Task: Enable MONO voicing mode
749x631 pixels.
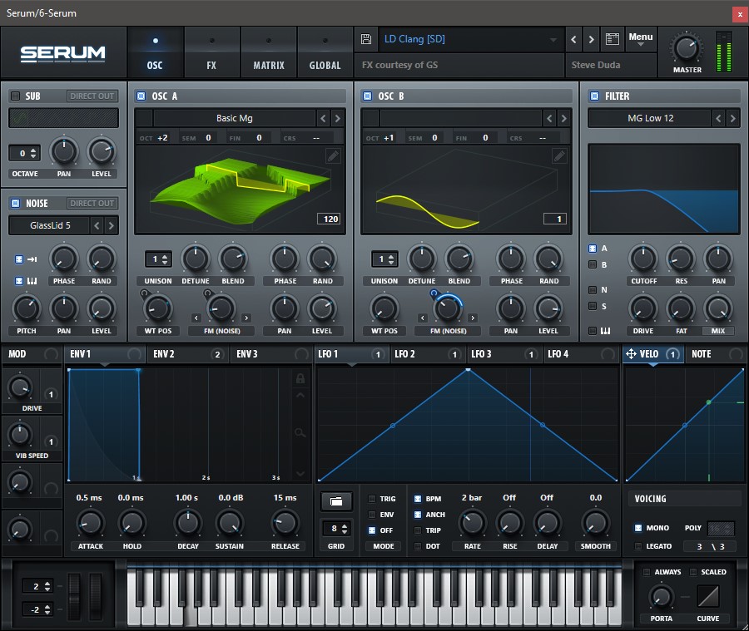Action: coord(638,528)
